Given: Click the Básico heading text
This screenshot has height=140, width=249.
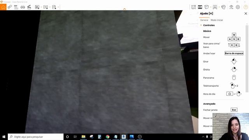Looking at the screenshot, I should (207, 31).
